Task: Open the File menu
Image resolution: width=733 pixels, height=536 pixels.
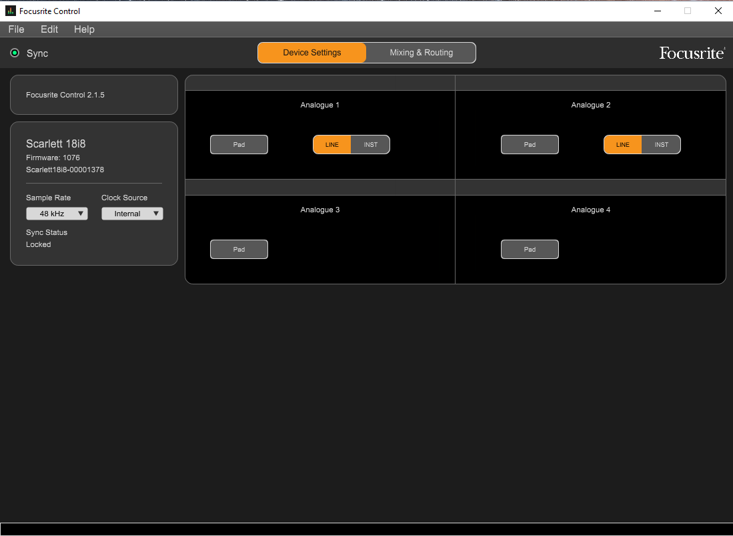Action: (17, 29)
